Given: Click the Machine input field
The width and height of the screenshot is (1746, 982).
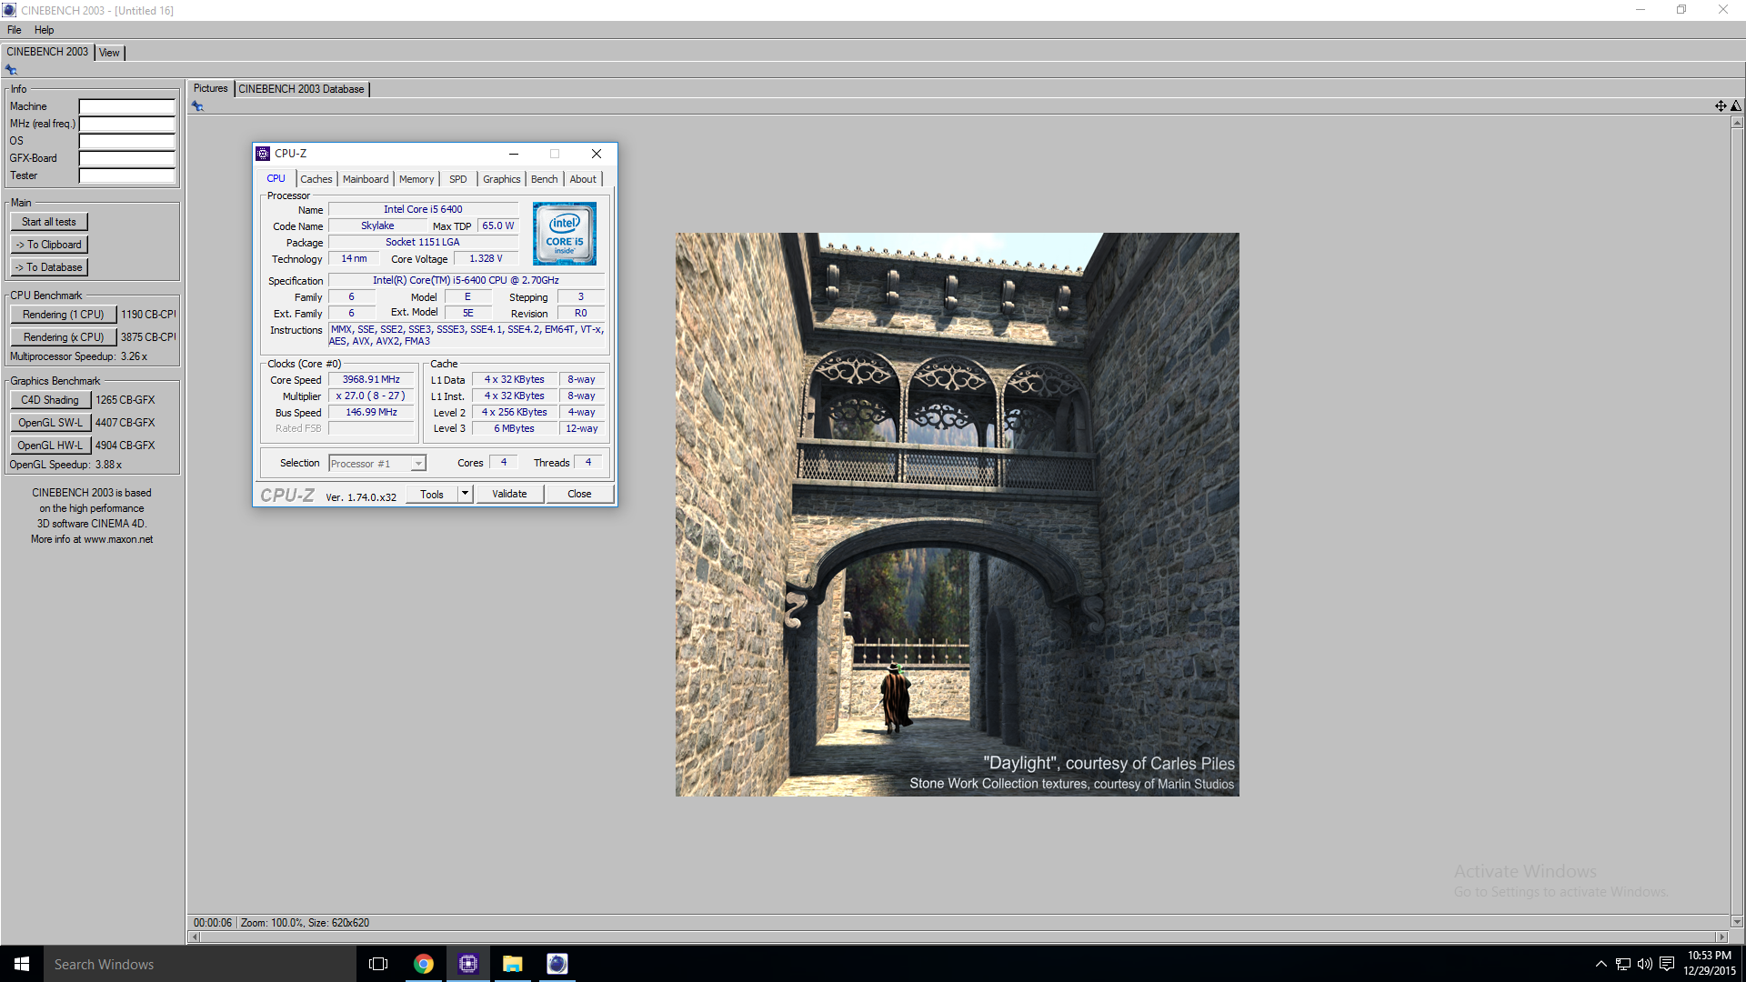Looking at the screenshot, I should click(126, 106).
